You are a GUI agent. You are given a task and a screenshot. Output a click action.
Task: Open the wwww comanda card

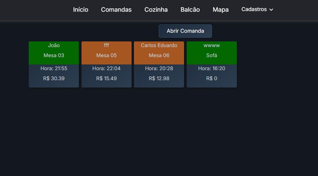pos(211,45)
